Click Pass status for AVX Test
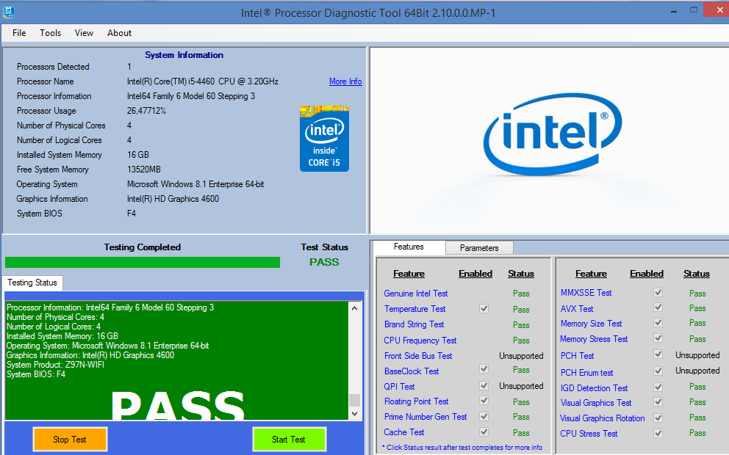The height and width of the screenshot is (455, 729). (x=697, y=307)
